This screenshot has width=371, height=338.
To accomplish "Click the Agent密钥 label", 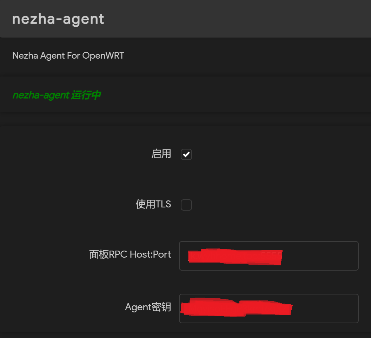I will (148, 307).
